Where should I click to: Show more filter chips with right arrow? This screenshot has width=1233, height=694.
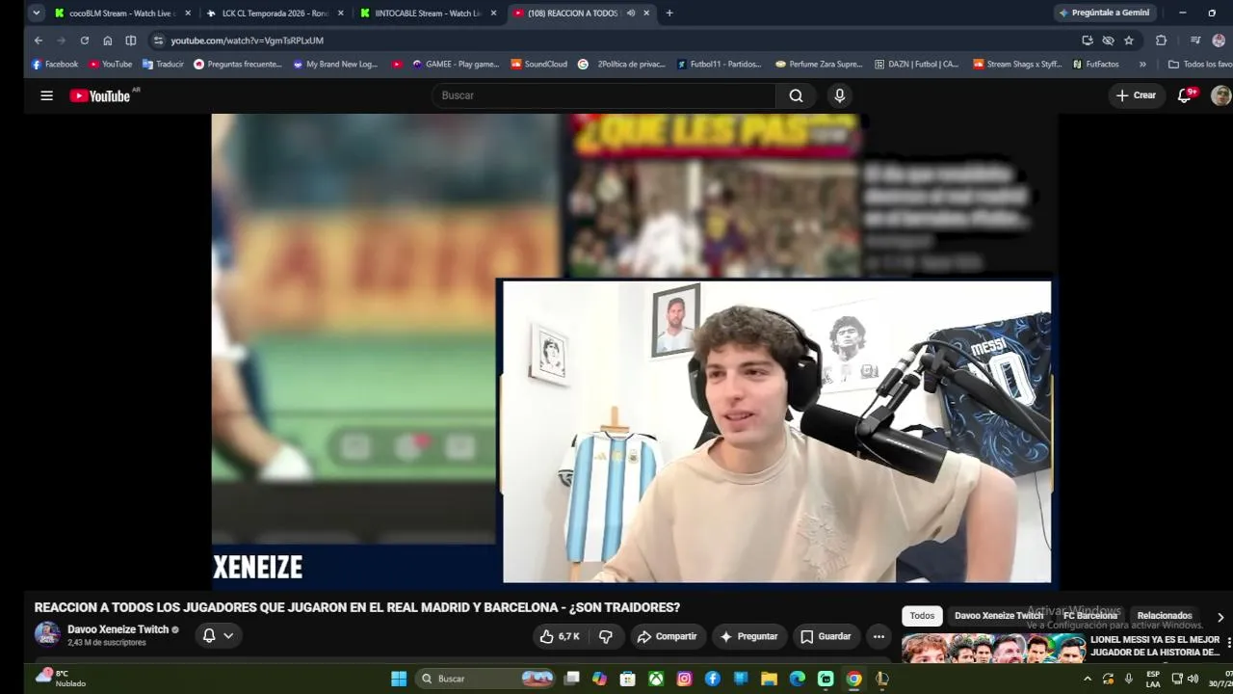(1220, 617)
